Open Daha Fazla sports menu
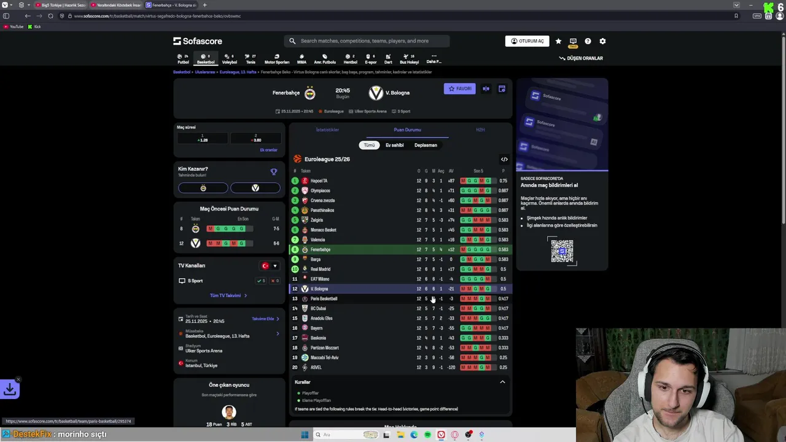The image size is (786, 442). pos(434,59)
